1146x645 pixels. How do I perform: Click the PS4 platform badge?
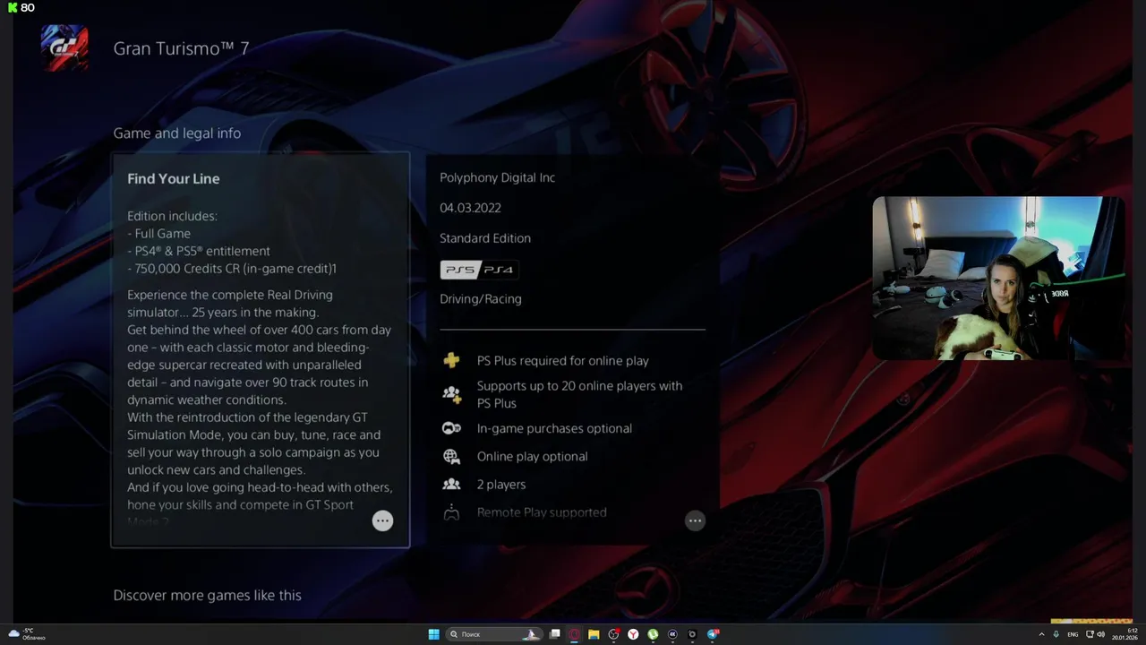point(499,269)
